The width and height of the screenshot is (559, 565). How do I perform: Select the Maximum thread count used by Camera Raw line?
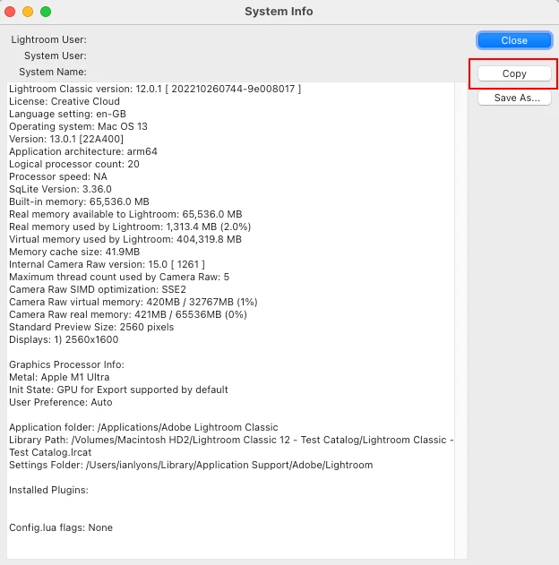coord(119,277)
